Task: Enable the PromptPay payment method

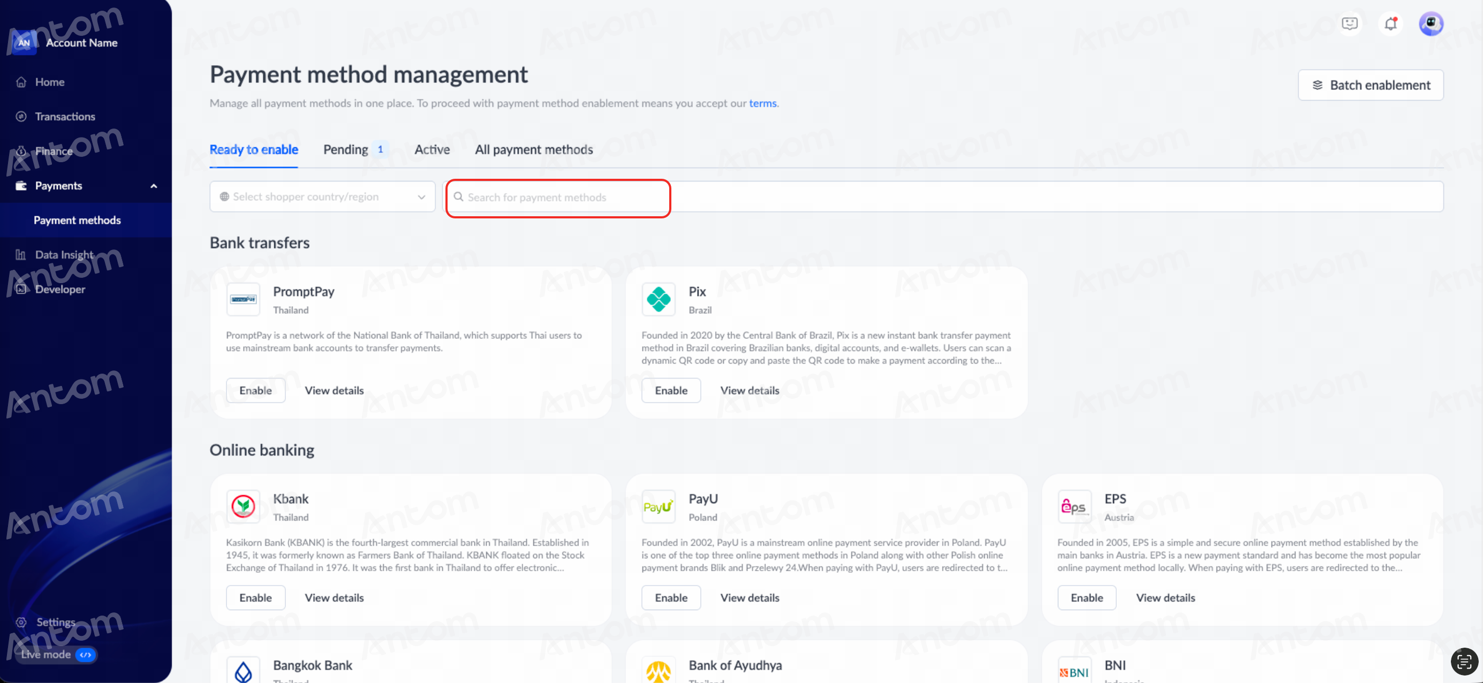Action: tap(255, 391)
